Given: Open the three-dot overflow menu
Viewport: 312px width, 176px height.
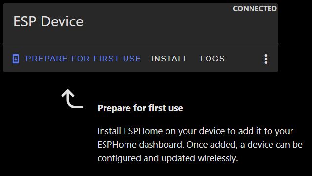Looking at the screenshot, I should [x=266, y=59].
